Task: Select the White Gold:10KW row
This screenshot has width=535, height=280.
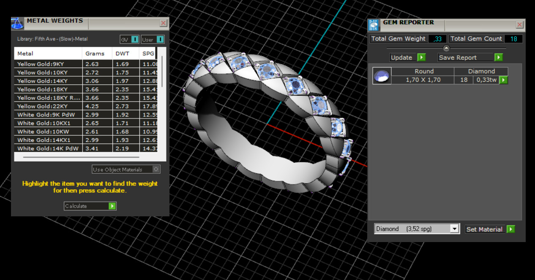Action: pos(87,132)
